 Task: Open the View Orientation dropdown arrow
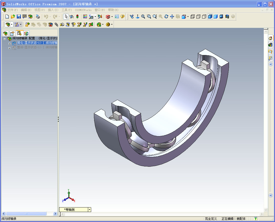click(188, 17)
